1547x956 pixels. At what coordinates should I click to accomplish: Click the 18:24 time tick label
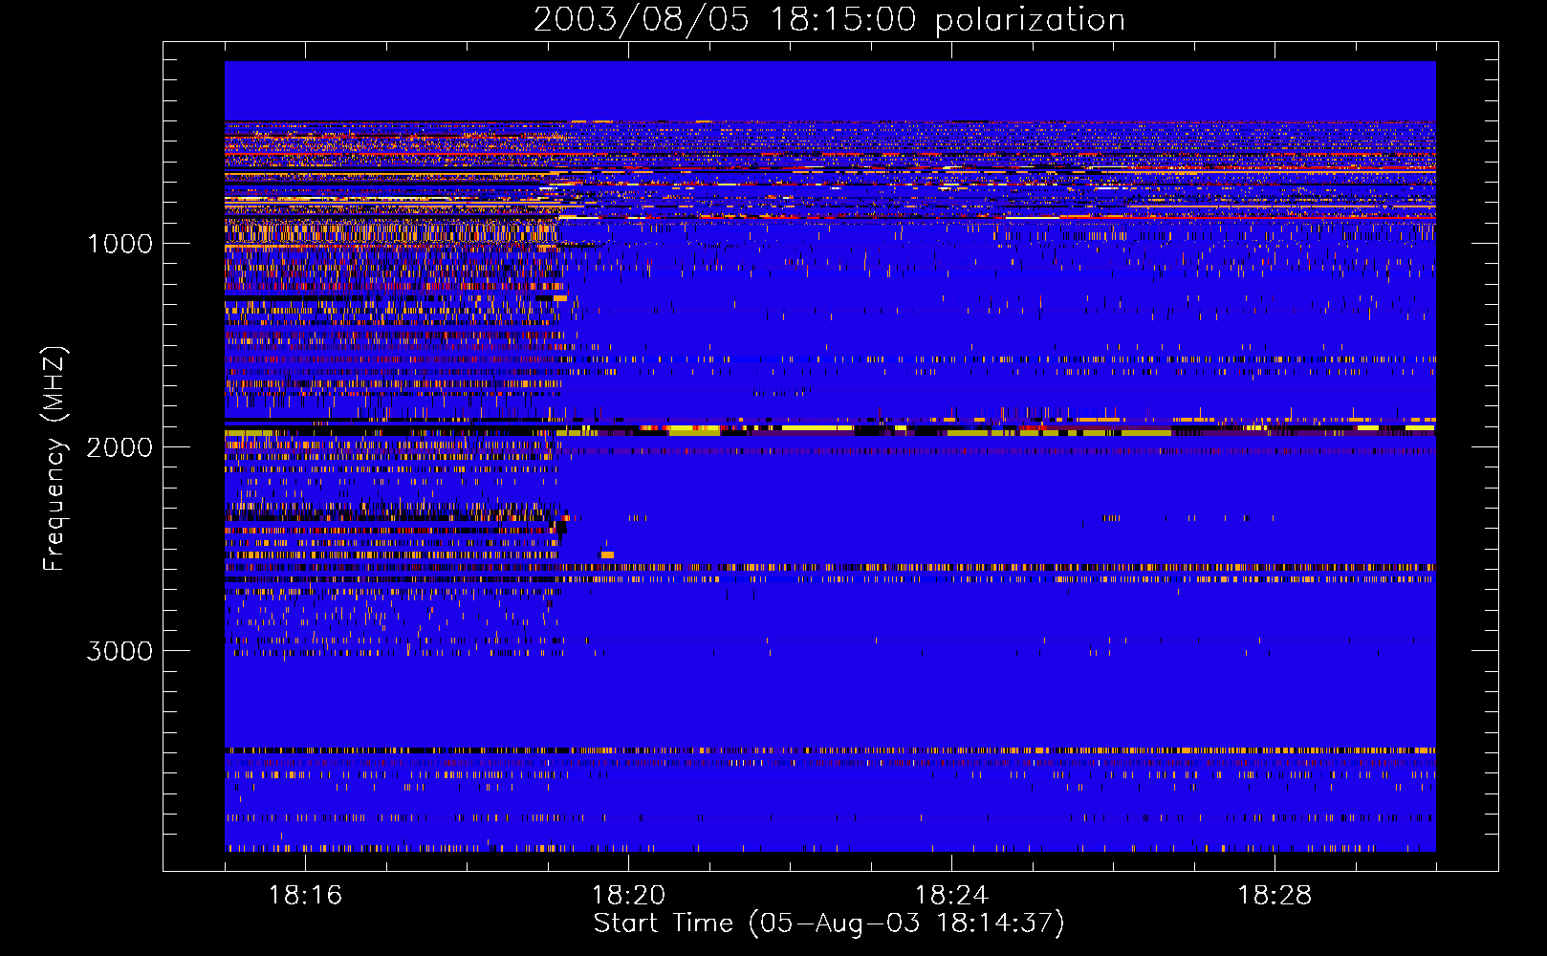tap(951, 896)
